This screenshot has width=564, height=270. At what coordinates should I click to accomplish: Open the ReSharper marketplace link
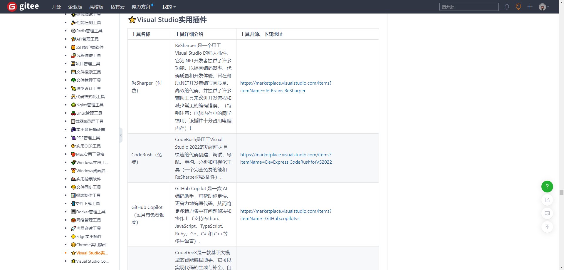click(x=286, y=87)
